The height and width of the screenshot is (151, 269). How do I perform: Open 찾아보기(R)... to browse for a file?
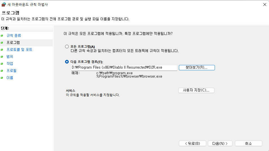(197, 67)
